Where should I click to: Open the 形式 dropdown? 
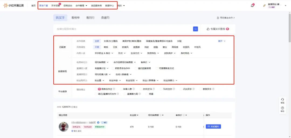pos(122,53)
